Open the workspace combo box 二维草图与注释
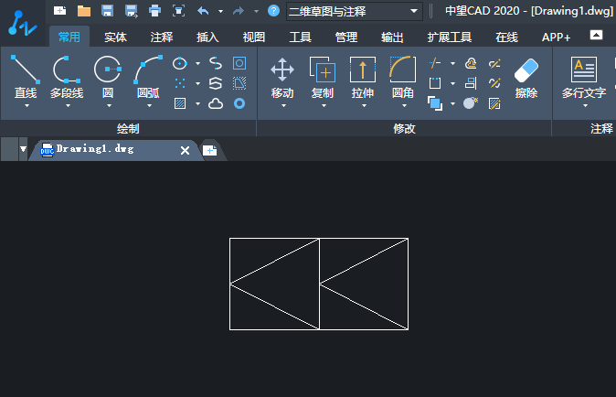This screenshot has width=616, height=397. pos(355,11)
